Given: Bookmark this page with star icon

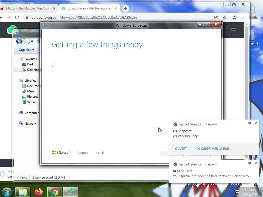Looking at the screenshot, I should pyautogui.click(x=224, y=17).
